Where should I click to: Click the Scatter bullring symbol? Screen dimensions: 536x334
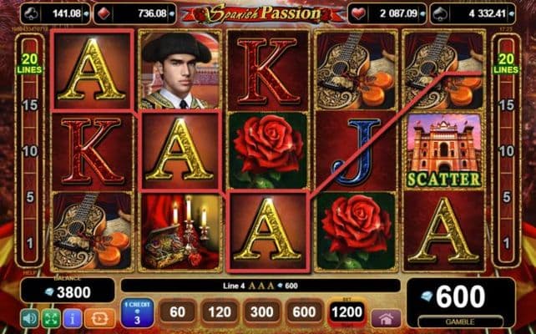(443, 150)
